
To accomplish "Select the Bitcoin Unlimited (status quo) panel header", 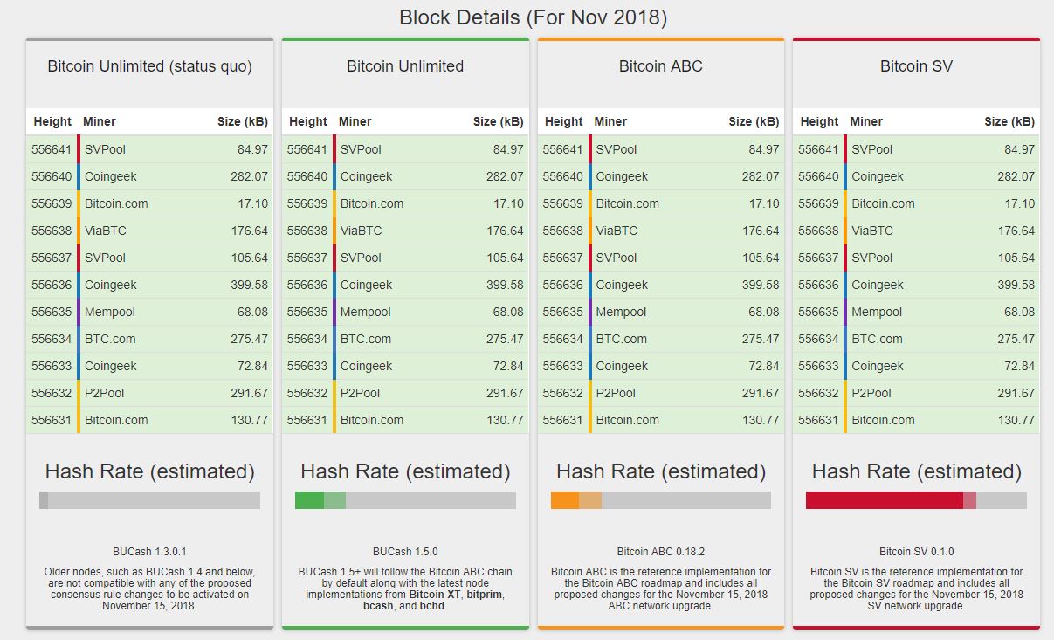I will pyautogui.click(x=149, y=65).
